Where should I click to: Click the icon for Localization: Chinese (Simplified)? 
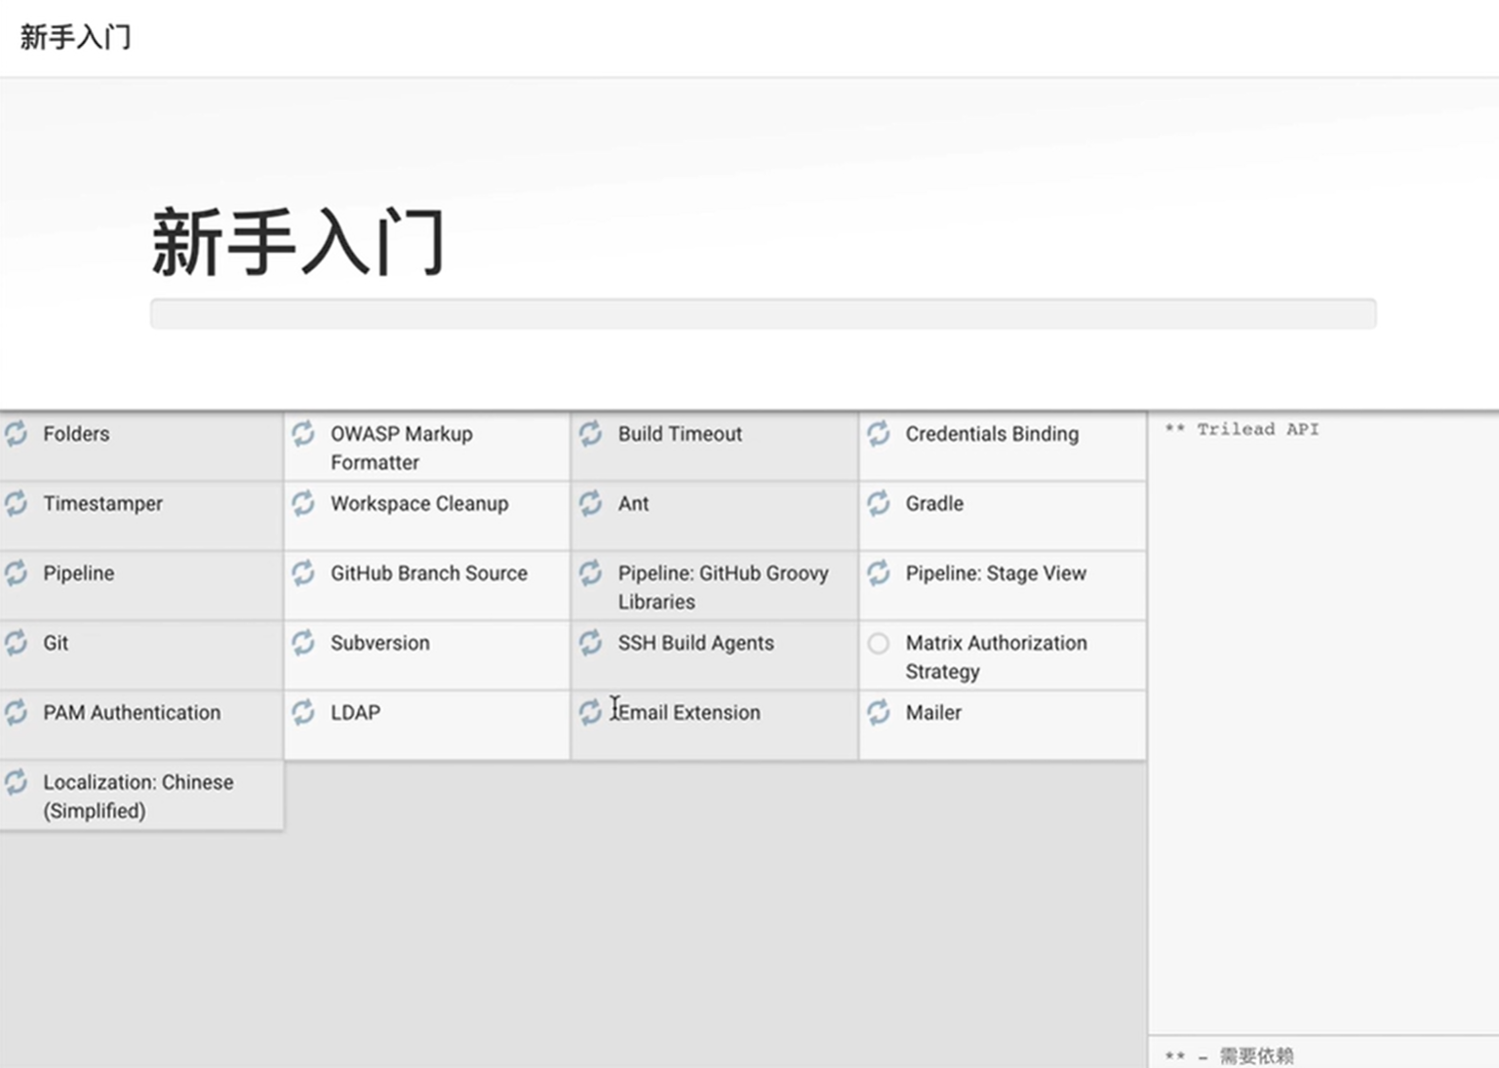tap(17, 782)
